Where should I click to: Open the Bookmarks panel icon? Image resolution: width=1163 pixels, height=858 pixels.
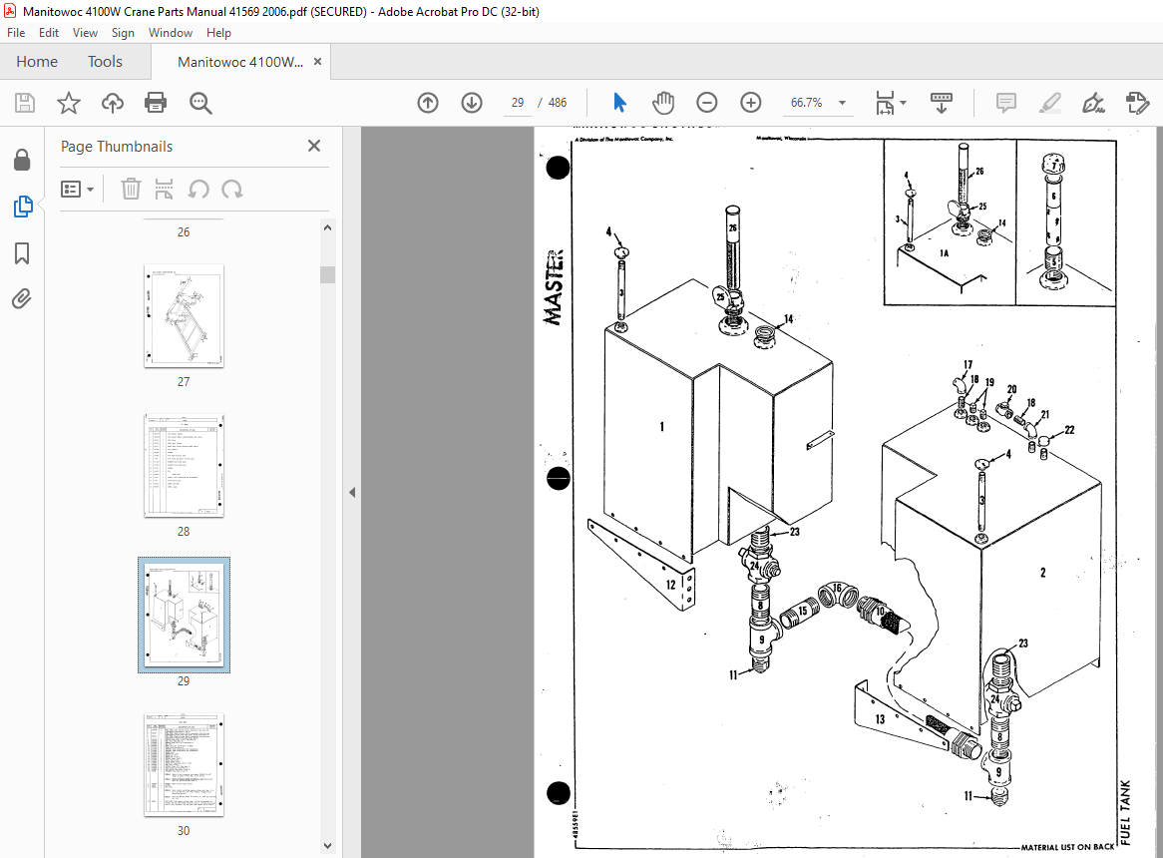tap(22, 253)
